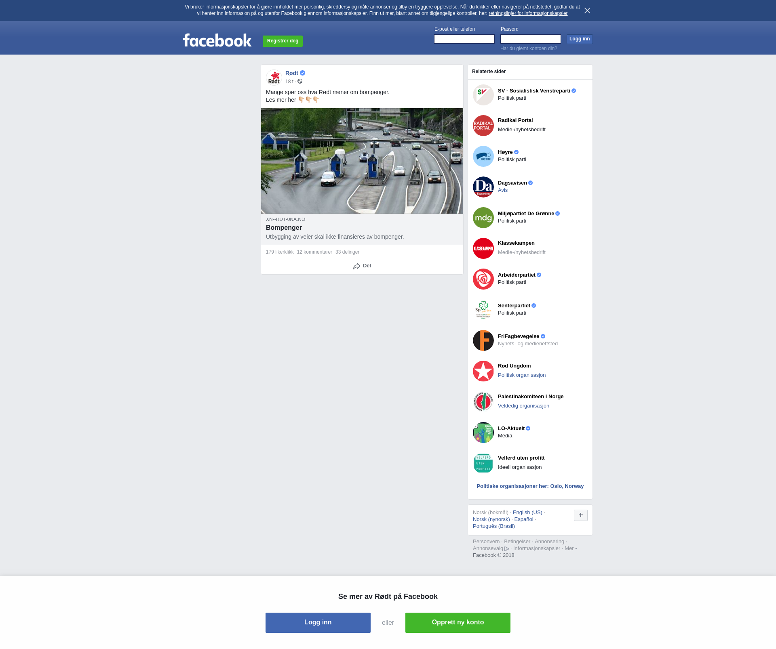
Task: Open Radikal Portal logo
Action: [483, 126]
